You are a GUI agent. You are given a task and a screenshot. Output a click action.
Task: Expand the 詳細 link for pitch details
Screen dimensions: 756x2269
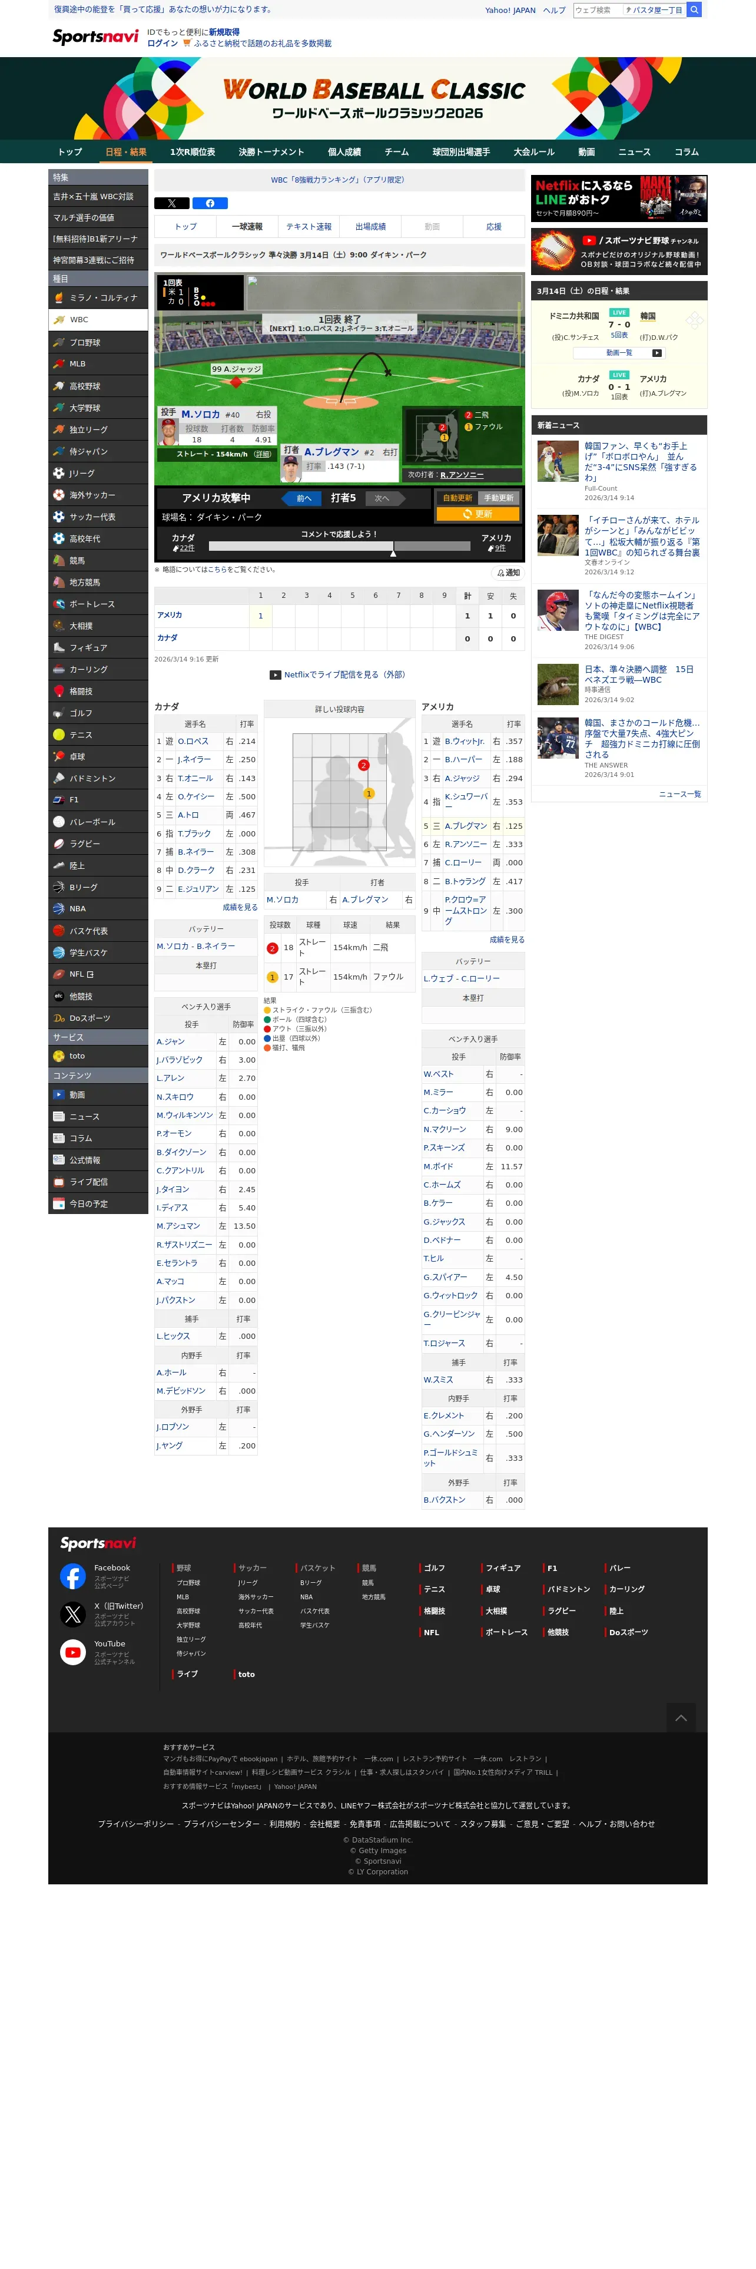click(262, 455)
